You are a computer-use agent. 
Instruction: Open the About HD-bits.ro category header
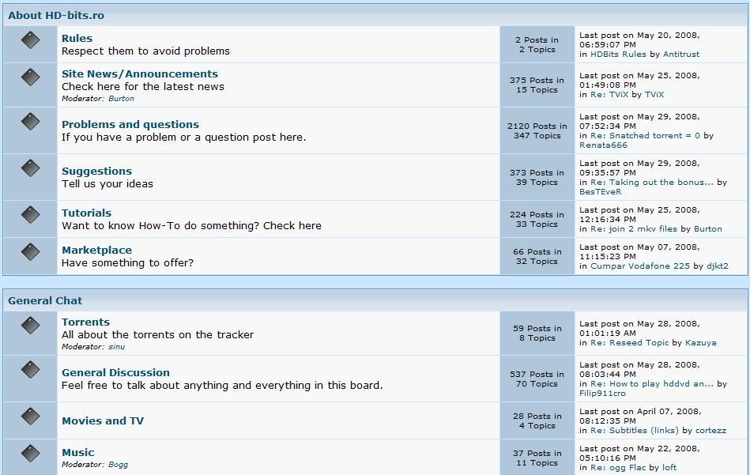tap(55, 15)
